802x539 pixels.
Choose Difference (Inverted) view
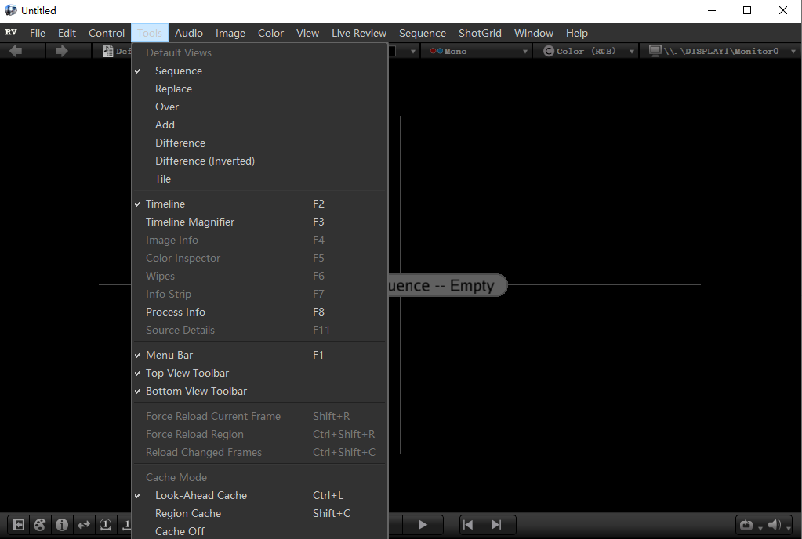pyautogui.click(x=205, y=161)
